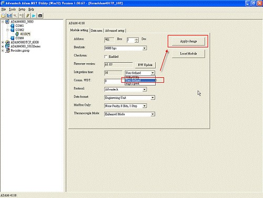This screenshot has width=263, height=198.
Task: Click the blue floppy disk save icon
Action: tap(9, 16)
